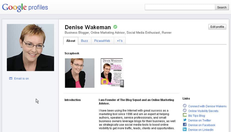
Task: Open the Email is on link
Action: [21, 78]
